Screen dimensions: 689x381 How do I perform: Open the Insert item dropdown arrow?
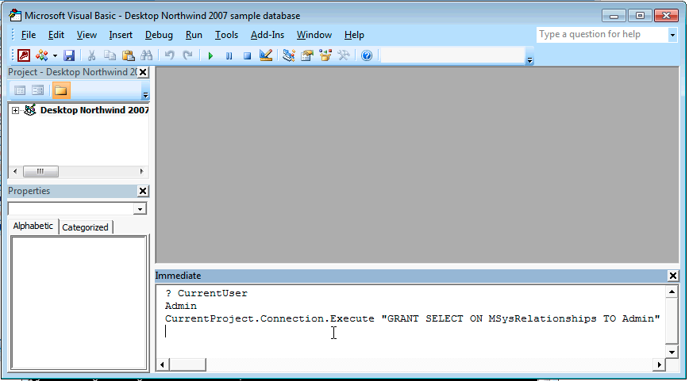click(55, 55)
